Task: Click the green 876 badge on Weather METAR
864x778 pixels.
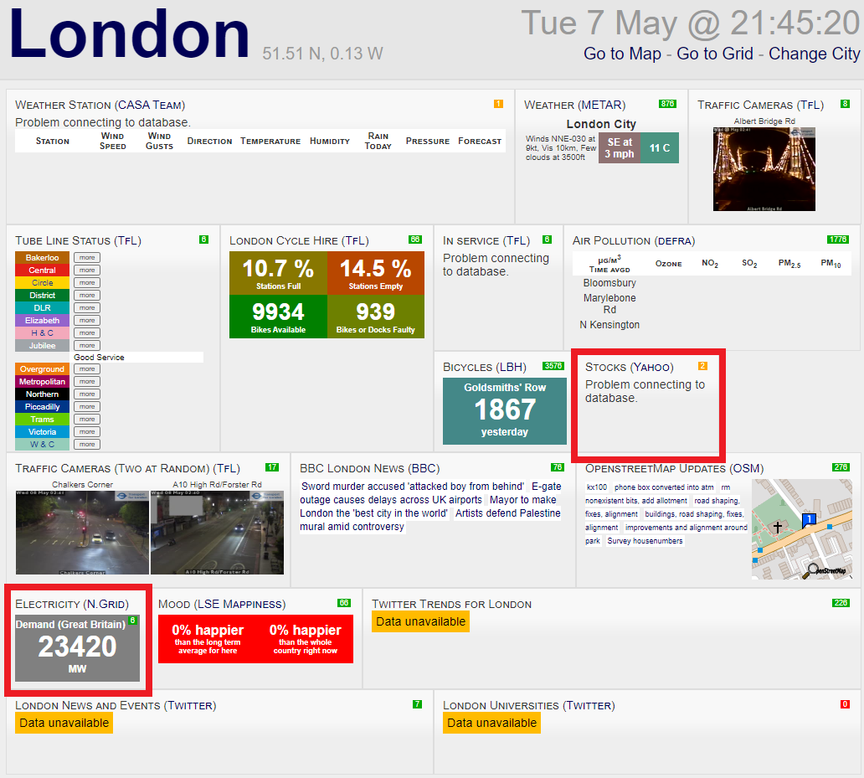Action: pos(667,104)
